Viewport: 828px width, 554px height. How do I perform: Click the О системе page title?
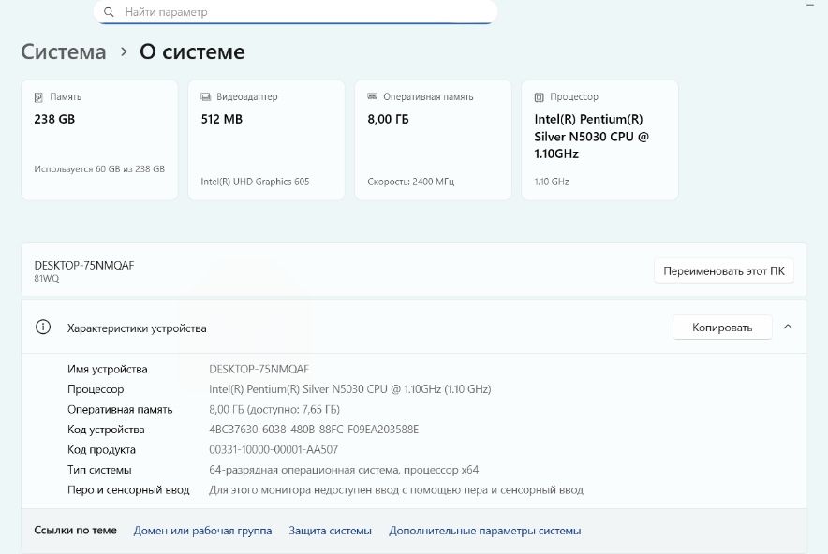(192, 51)
